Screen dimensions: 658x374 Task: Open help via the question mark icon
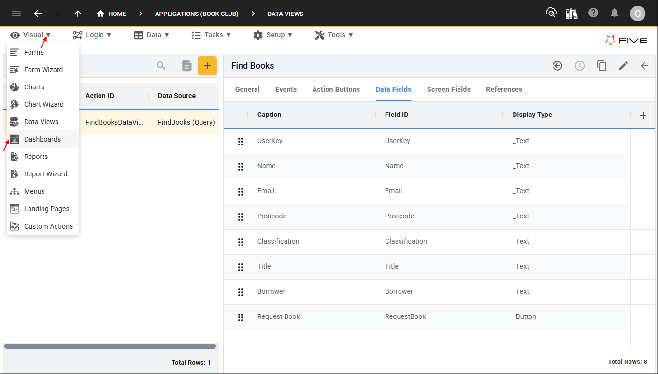(593, 13)
